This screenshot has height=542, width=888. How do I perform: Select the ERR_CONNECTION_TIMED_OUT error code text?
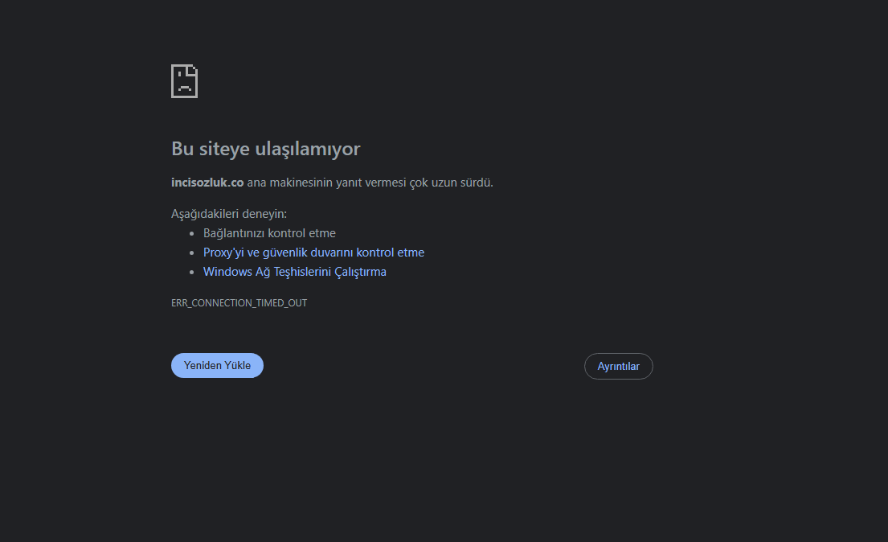[239, 302]
